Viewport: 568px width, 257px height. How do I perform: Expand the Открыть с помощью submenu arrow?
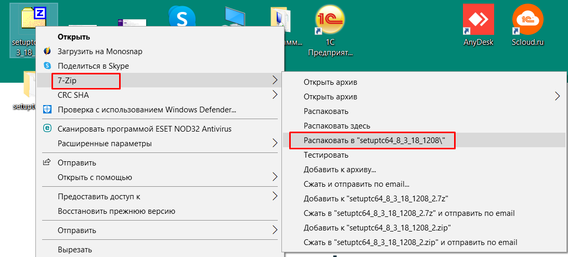click(275, 177)
